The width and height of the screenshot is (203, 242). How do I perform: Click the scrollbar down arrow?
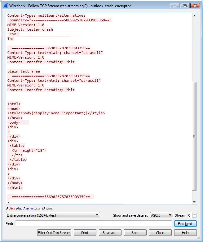click(x=194, y=202)
